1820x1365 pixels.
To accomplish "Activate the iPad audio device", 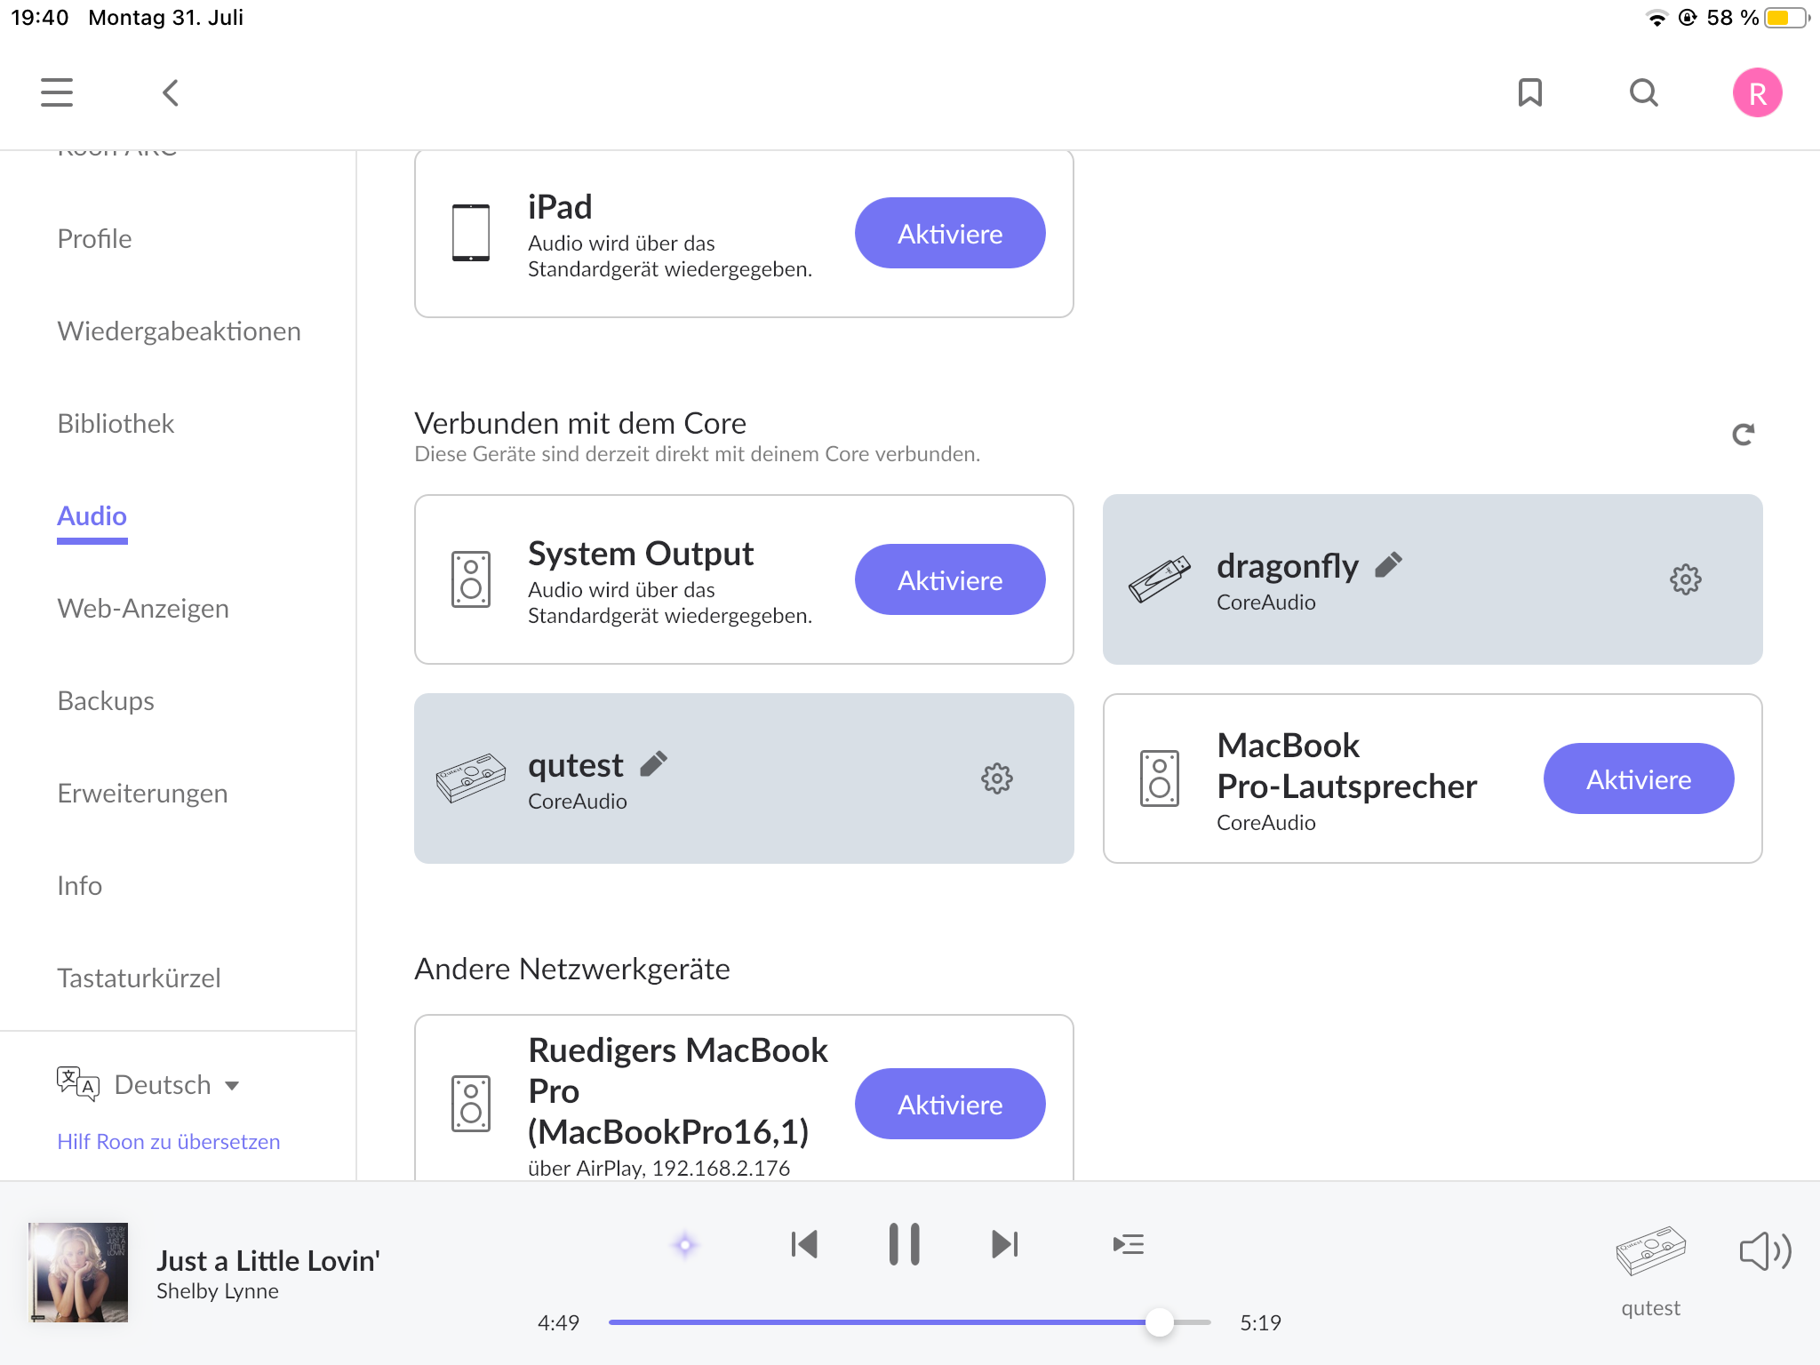I will (950, 233).
